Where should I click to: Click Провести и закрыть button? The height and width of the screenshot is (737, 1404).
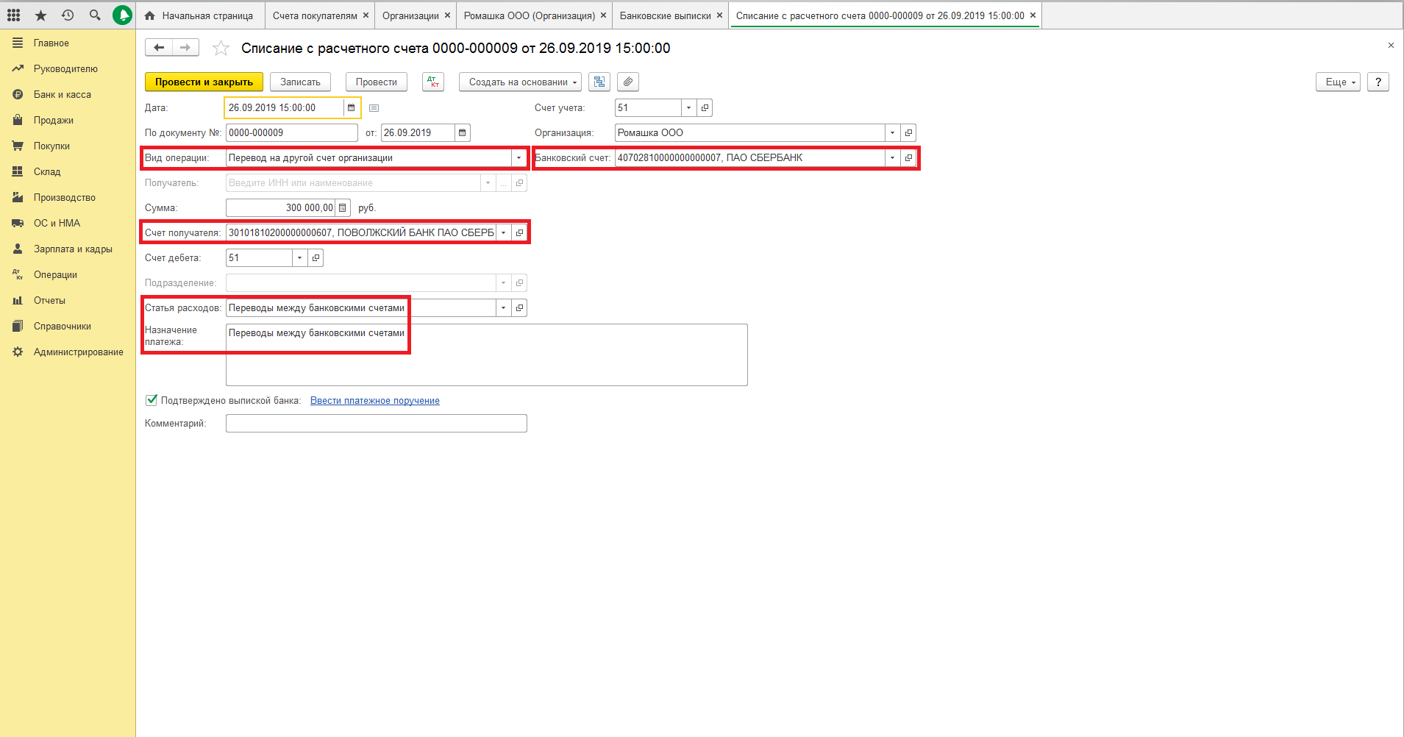pyautogui.click(x=204, y=82)
